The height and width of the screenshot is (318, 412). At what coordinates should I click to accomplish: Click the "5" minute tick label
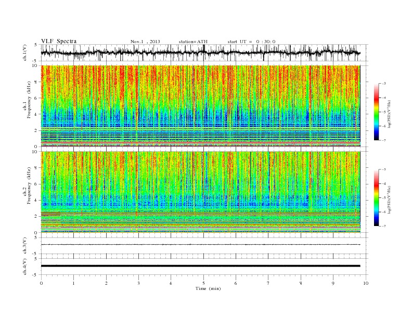pos(203,283)
